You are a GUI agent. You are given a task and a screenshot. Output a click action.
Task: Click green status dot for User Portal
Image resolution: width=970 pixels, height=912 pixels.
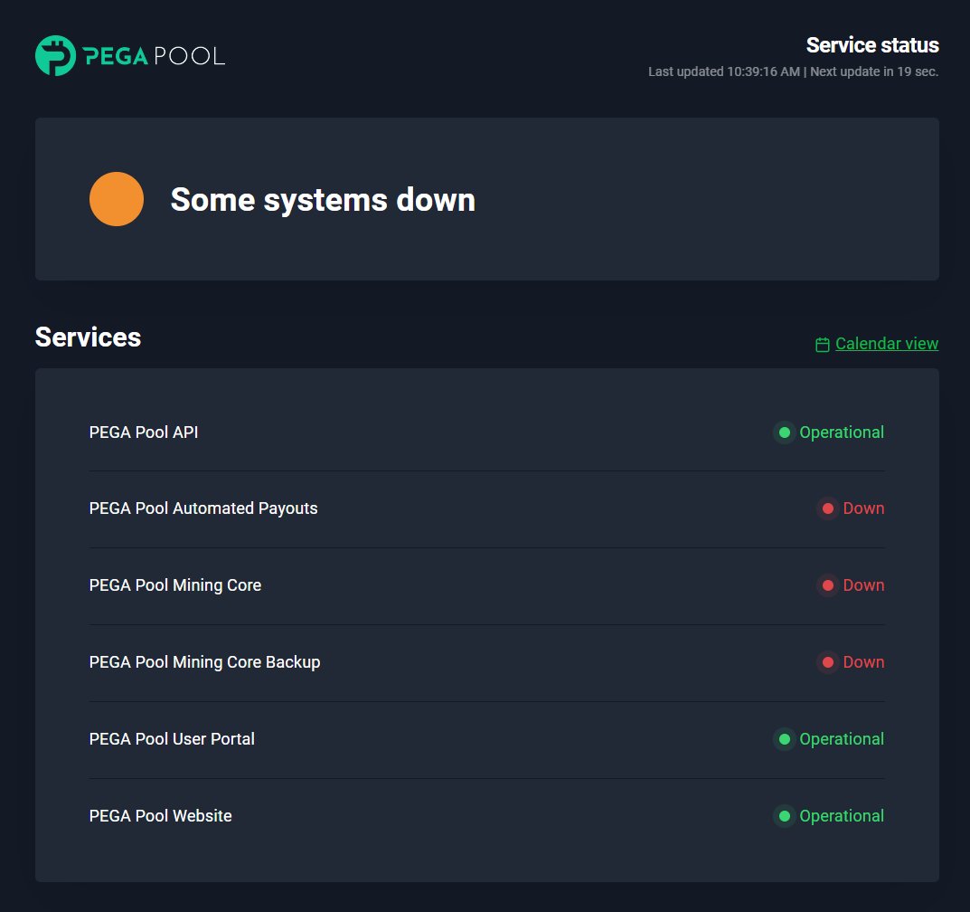(785, 739)
